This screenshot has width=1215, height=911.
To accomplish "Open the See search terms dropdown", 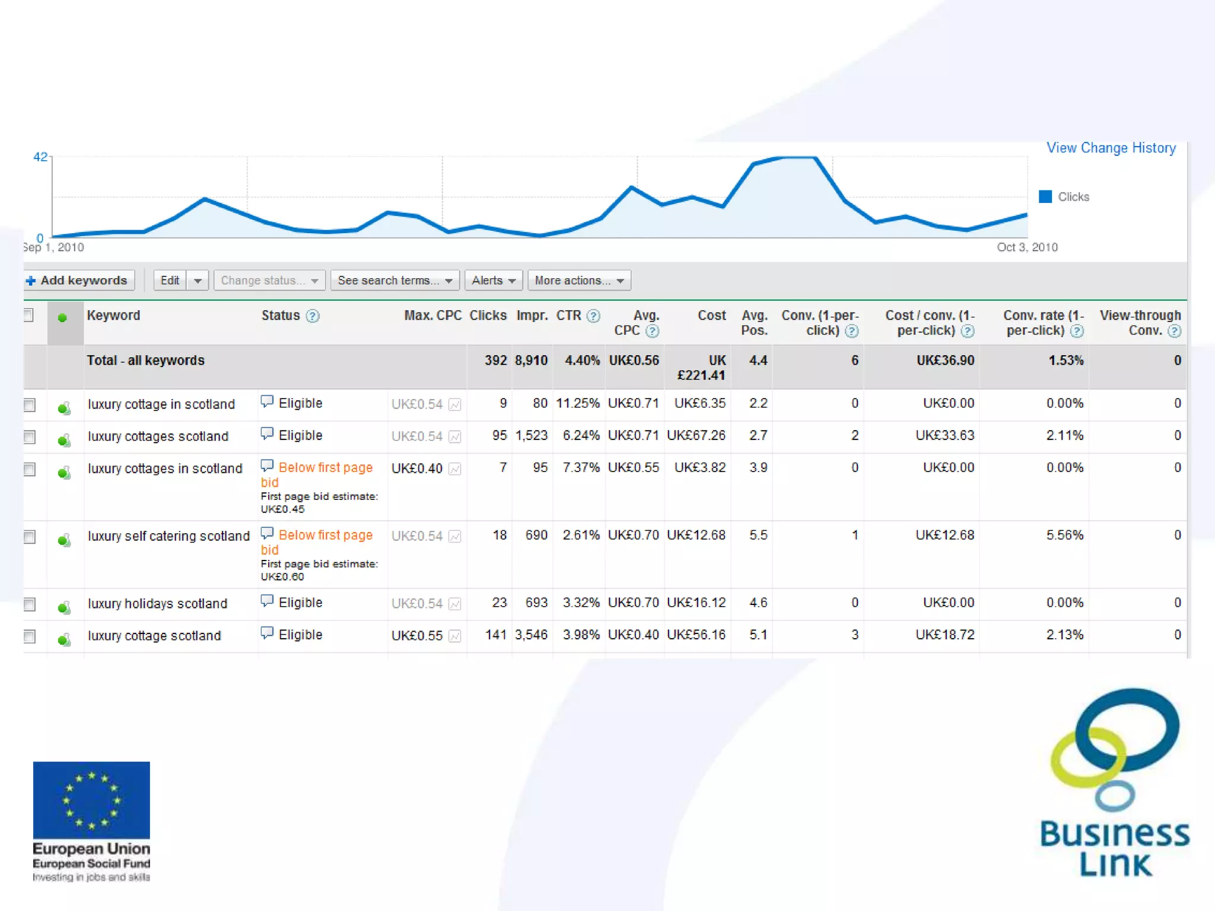I will 395,281.
